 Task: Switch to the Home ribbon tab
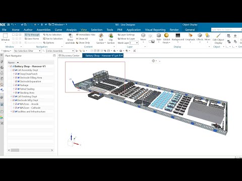point(16,30)
